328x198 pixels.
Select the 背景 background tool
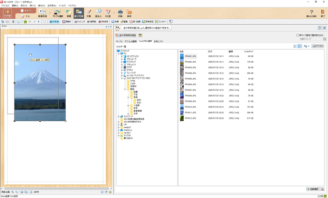pos(68,12)
